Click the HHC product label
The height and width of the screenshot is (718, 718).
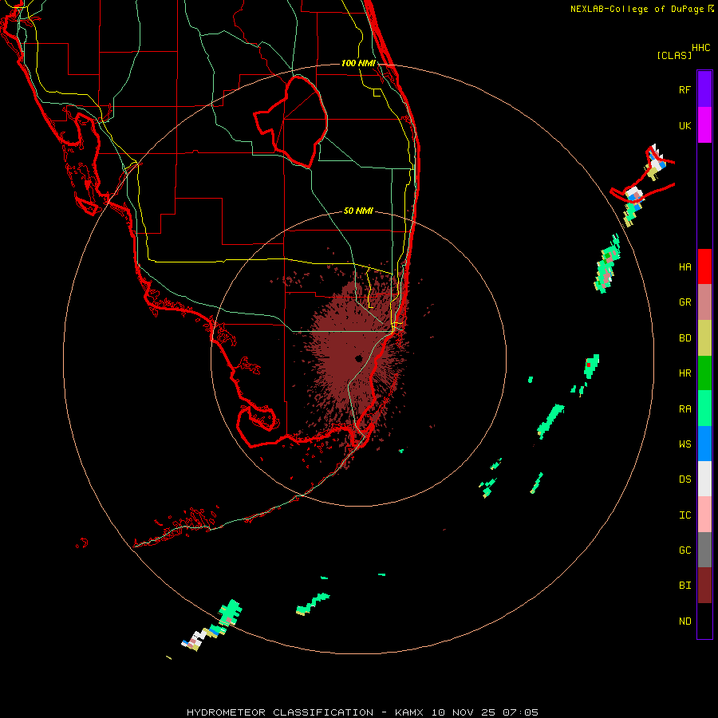click(x=700, y=48)
